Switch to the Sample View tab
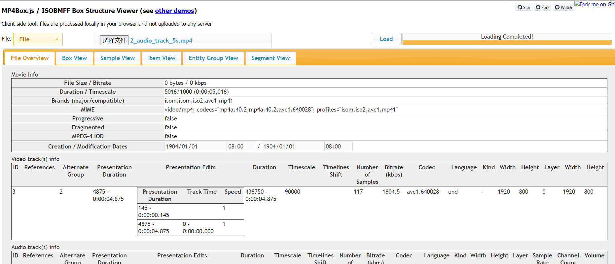615x264 pixels. pos(118,58)
